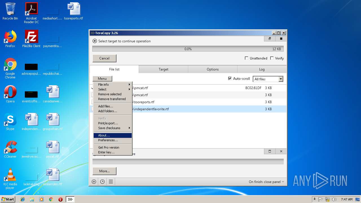Click the restore panel icon in top TeraCopy panel
361x203 pixels.
point(270,39)
